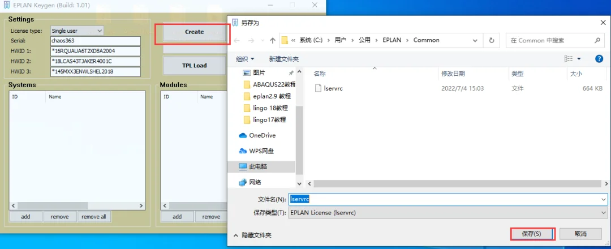The image size is (611, 249).
Task: Click the Serial input field
Action: click(x=96, y=41)
